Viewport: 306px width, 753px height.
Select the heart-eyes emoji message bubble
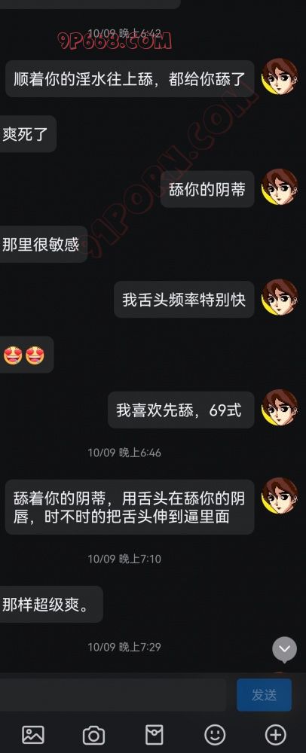pyautogui.click(x=25, y=355)
